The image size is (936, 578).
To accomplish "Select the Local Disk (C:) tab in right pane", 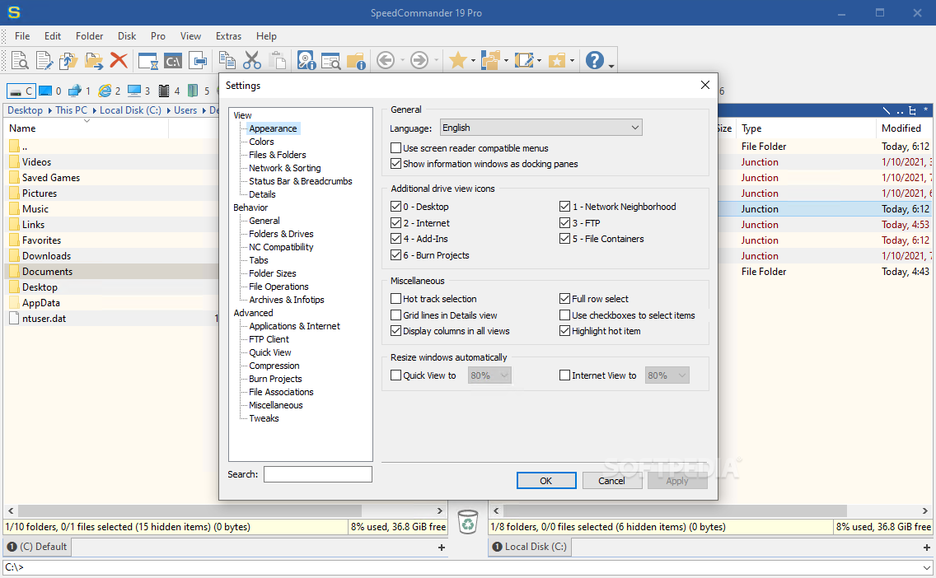I will 530,547.
